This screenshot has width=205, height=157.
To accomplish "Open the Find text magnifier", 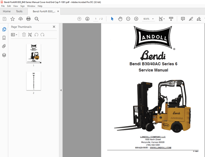I will (x=37, y=19).
